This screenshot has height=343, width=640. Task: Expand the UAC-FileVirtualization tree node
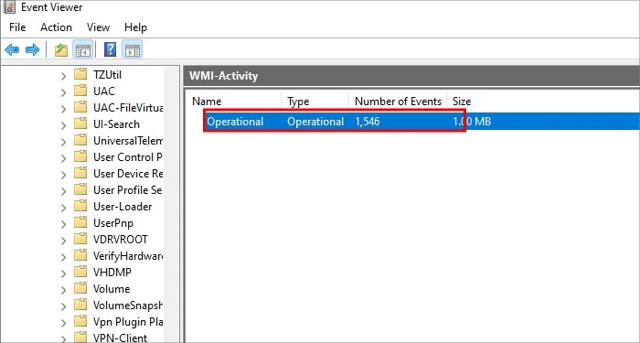(x=63, y=109)
